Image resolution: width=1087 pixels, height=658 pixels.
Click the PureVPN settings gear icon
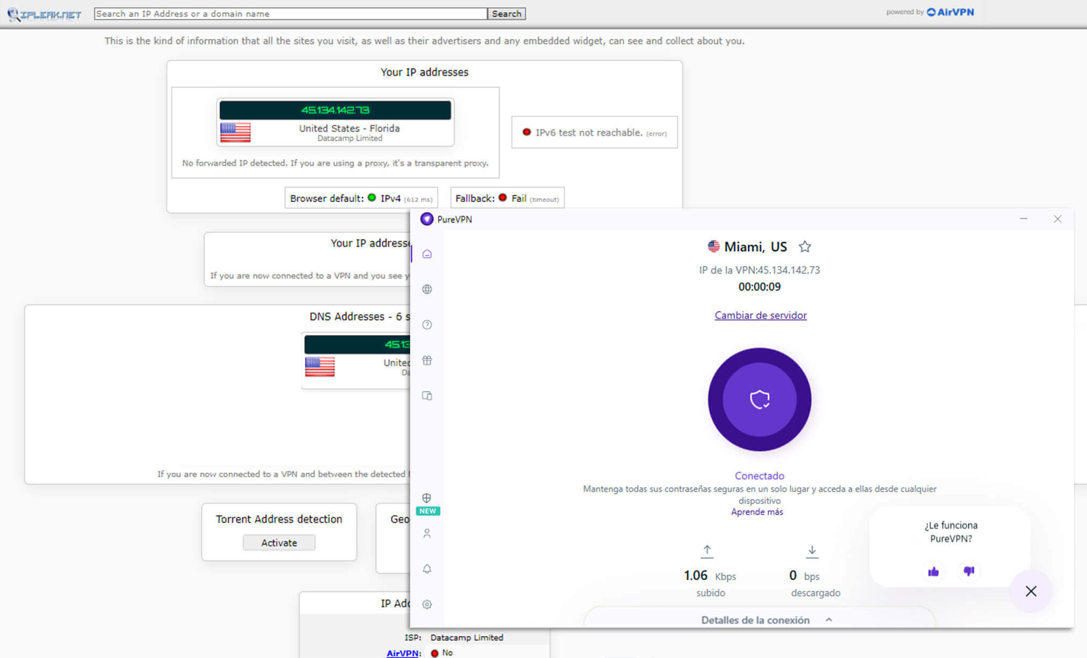coord(428,604)
